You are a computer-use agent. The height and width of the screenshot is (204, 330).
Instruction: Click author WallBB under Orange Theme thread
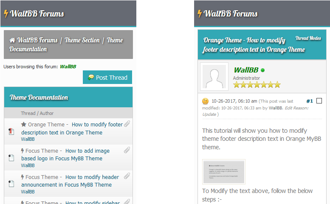[28, 139]
